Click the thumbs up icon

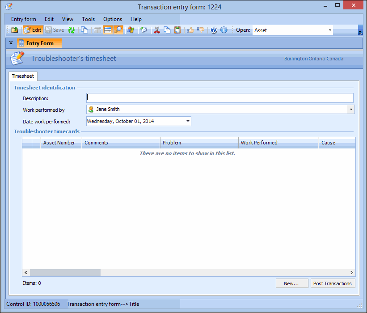(190, 30)
